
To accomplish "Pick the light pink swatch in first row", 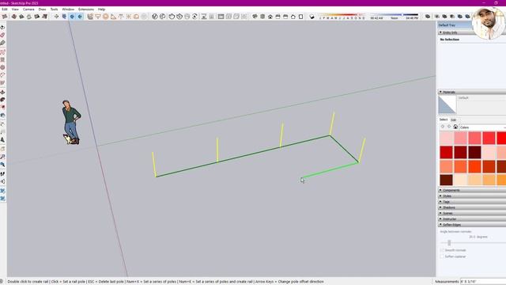I will (446, 138).
